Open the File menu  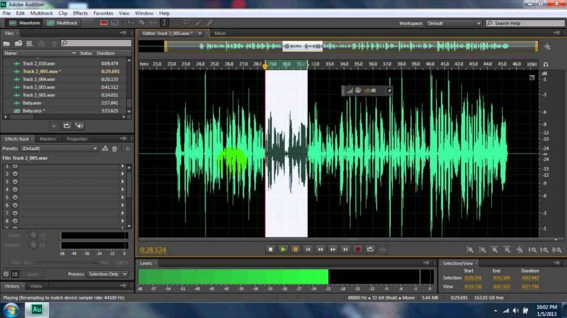pos(7,13)
